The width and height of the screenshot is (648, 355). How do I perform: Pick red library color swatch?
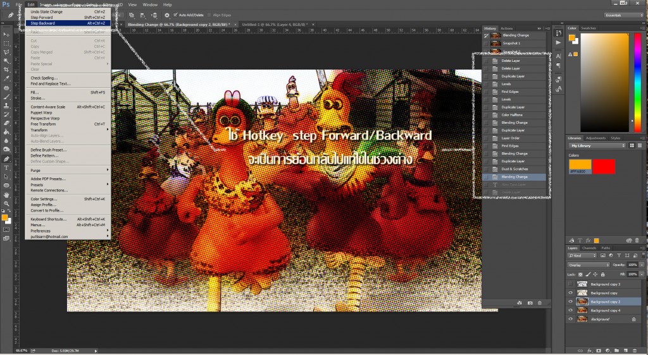tap(604, 167)
